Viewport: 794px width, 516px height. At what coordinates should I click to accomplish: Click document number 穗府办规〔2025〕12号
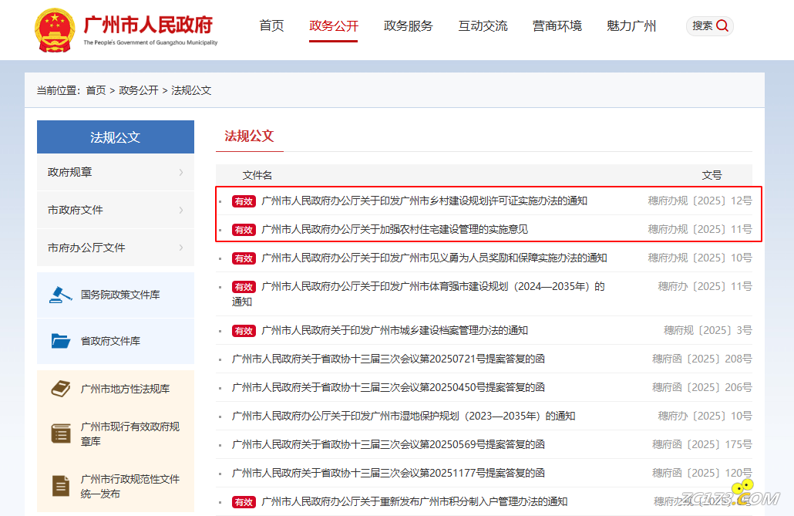pyautogui.click(x=700, y=201)
